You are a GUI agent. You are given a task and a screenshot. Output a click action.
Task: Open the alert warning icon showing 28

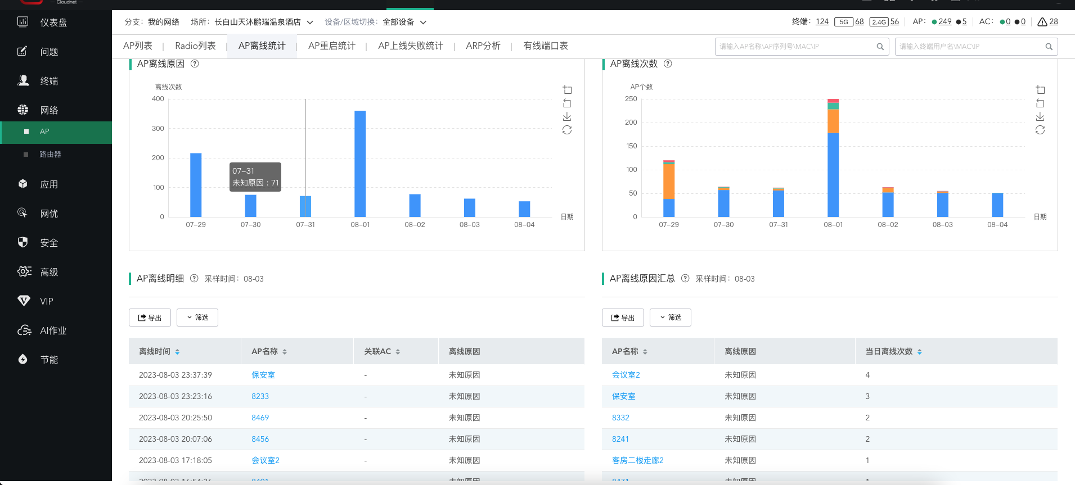pyautogui.click(x=1042, y=22)
